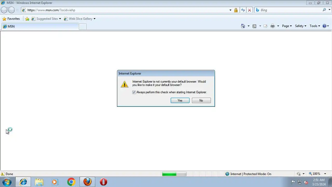This screenshot has width=332, height=187.
Task: Click the Stop loading icon
Action: pyautogui.click(x=250, y=10)
